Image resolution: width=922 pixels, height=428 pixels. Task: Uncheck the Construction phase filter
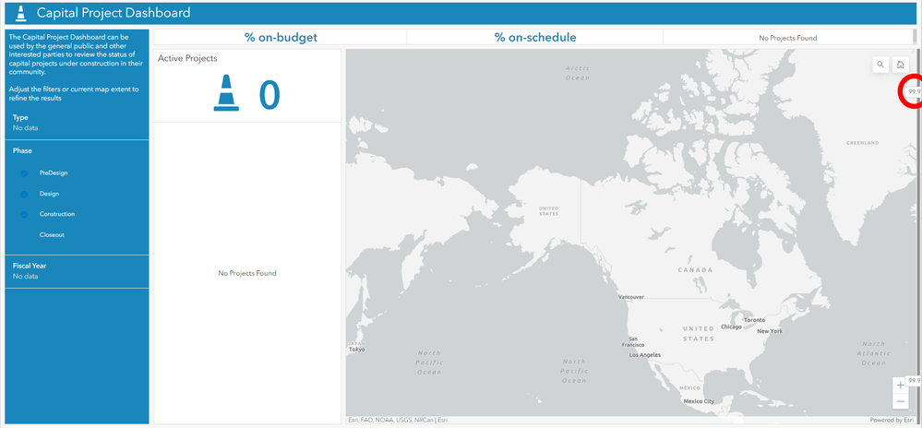click(x=24, y=215)
